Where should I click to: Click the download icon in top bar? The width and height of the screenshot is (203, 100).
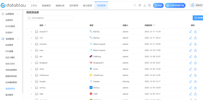[x=145, y=5]
